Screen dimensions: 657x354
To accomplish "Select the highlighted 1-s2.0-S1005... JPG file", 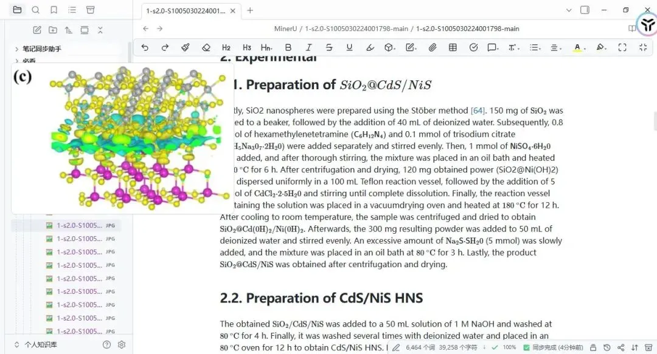I will point(80,225).
